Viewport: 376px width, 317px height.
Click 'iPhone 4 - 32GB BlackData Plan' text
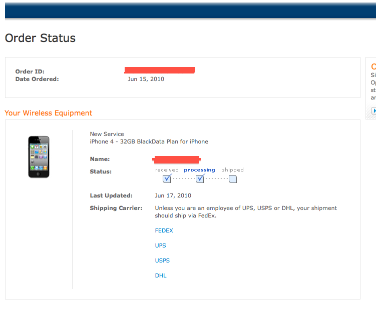click(149, 141)
